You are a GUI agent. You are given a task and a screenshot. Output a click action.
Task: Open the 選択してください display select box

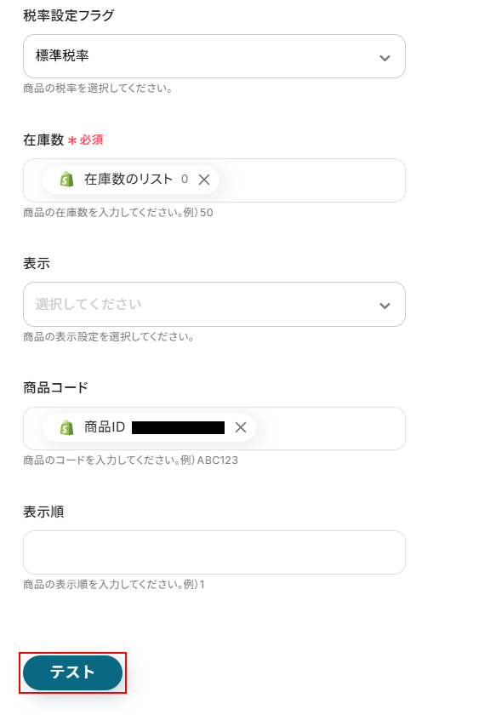click(x=214, y=304)
